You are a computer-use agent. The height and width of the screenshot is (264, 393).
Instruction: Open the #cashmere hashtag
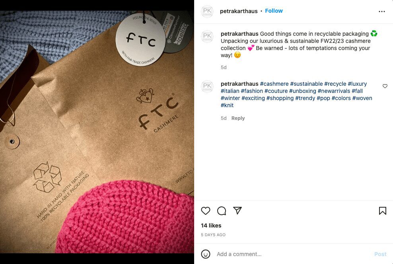(x=274, y=84)
